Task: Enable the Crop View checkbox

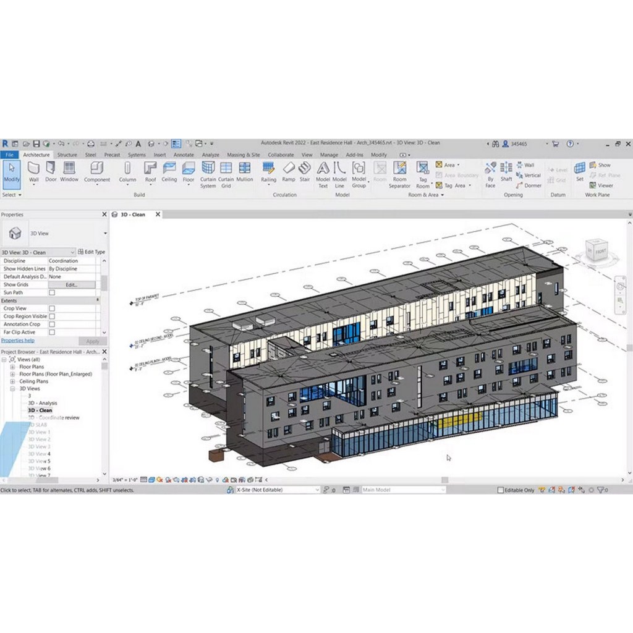Action: tap(52, 308)
